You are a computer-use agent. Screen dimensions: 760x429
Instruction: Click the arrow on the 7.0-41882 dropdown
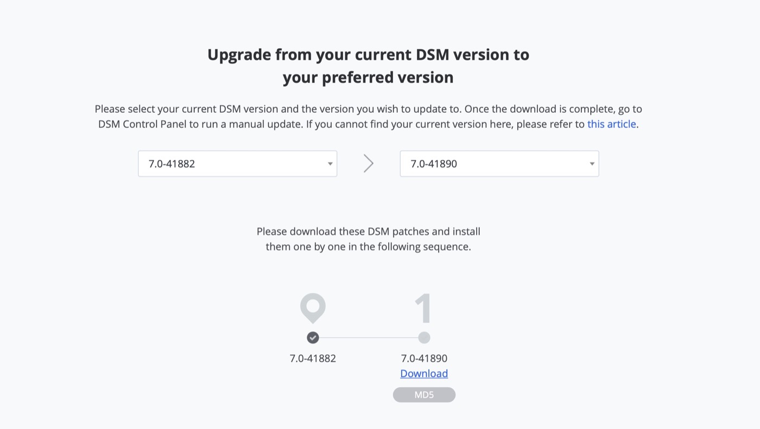click(x=330, y=164)
